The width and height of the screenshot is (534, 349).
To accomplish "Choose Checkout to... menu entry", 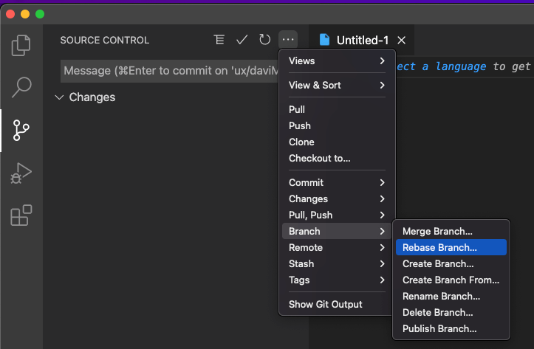I will coord(320,158).
